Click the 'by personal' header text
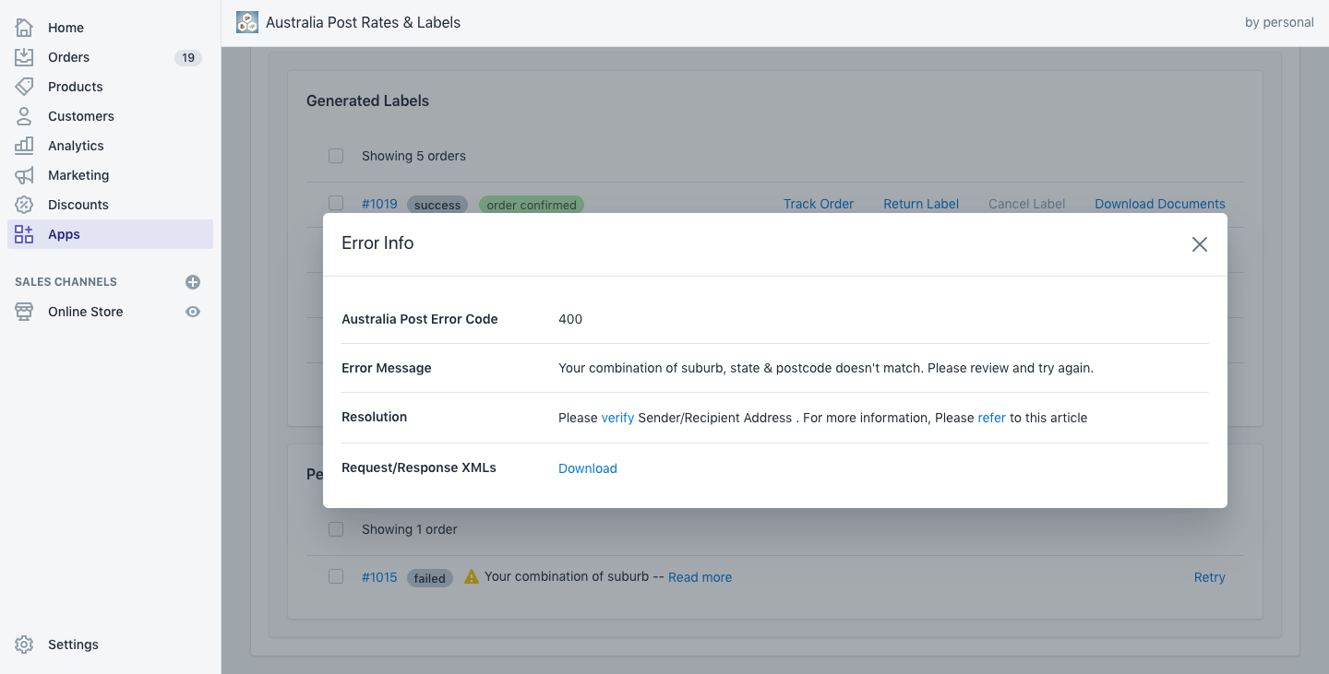This screenshot has width=1329, height=674. click(1279, 22)
